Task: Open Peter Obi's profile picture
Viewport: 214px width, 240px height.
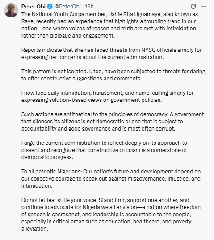Action: pos(11,10)
